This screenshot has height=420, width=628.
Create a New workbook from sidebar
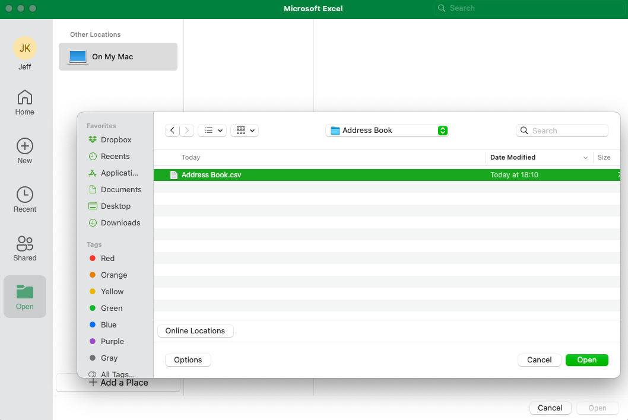pos(24,151)
